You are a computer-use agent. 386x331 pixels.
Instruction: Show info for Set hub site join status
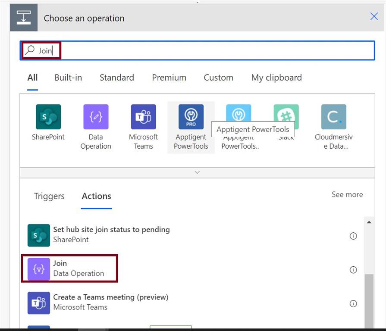pyautogui.click(x=353, y=236)
